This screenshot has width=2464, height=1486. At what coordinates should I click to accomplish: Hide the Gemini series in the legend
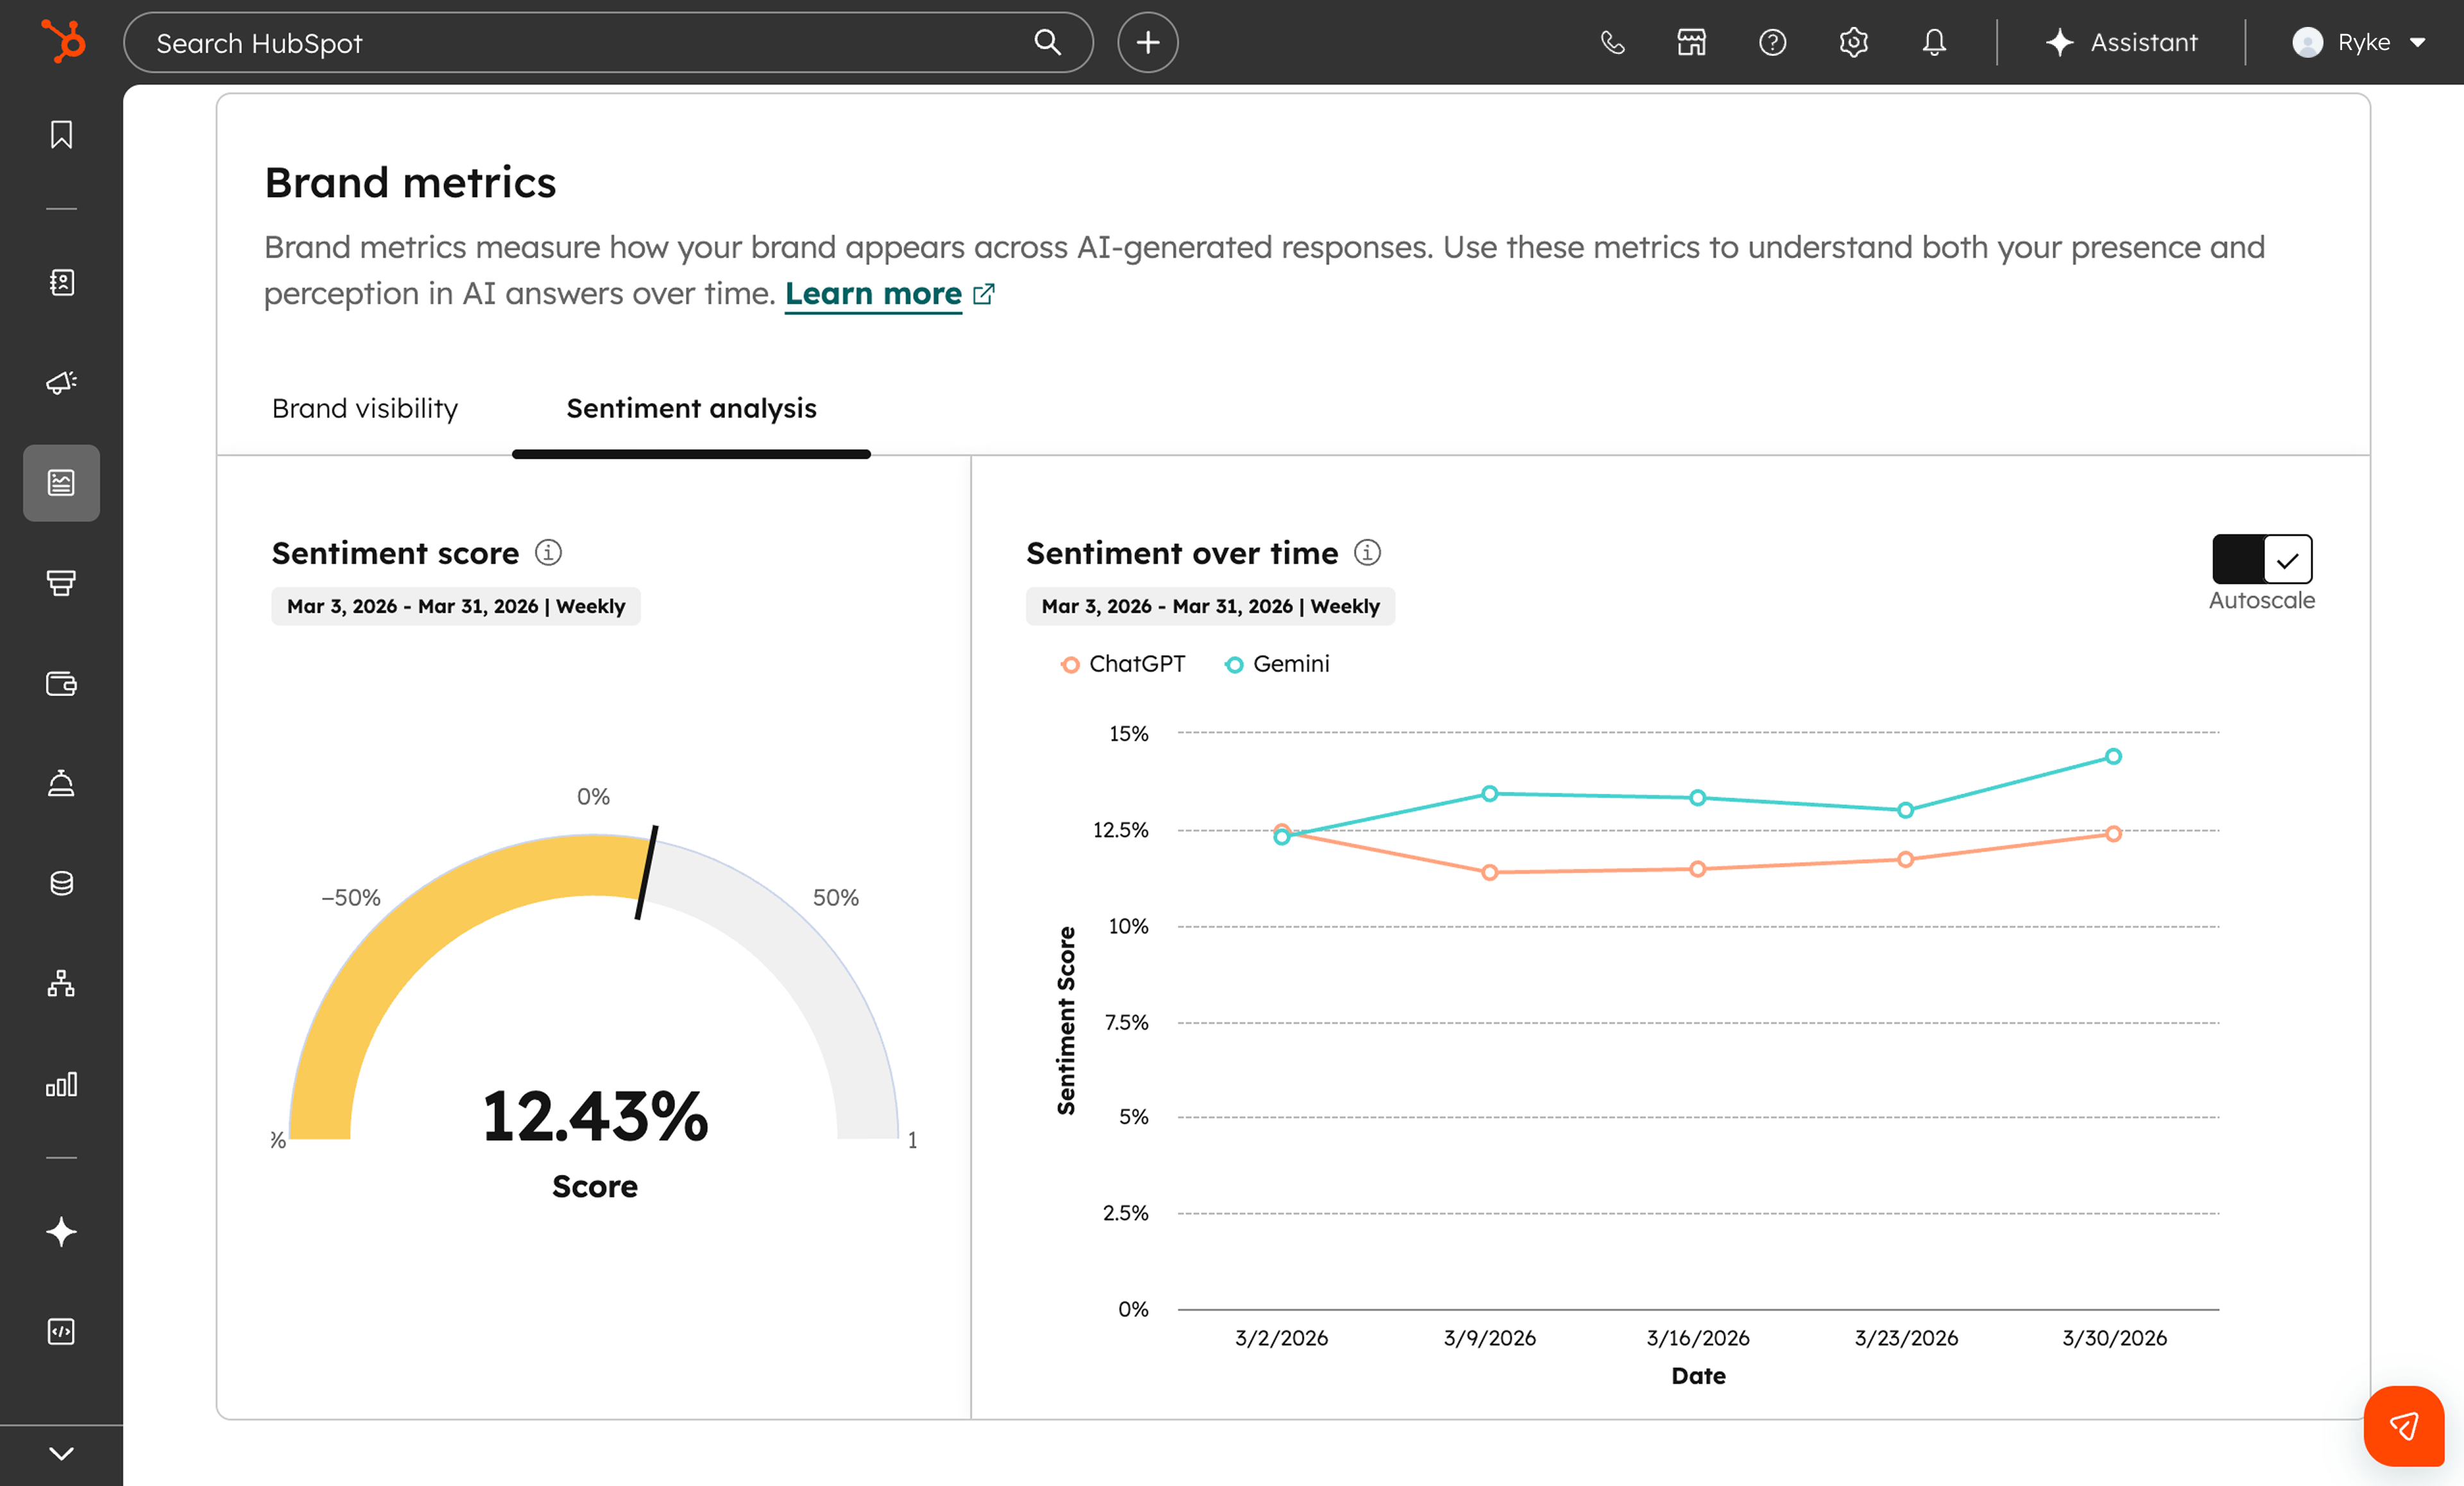(1277, 663)
